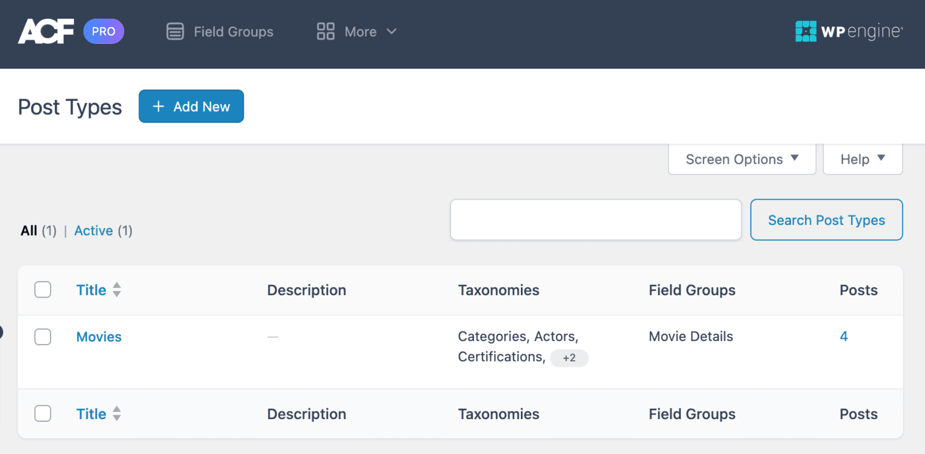Open the Screen Options panel

pyautogui.click(x=741, y=159)
